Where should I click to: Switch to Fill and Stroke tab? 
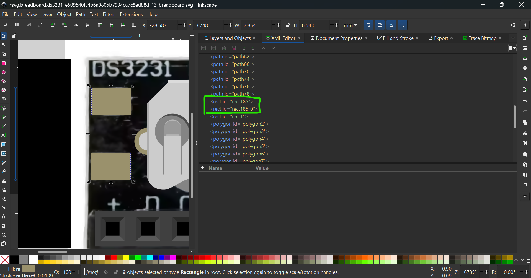(395, 38)
